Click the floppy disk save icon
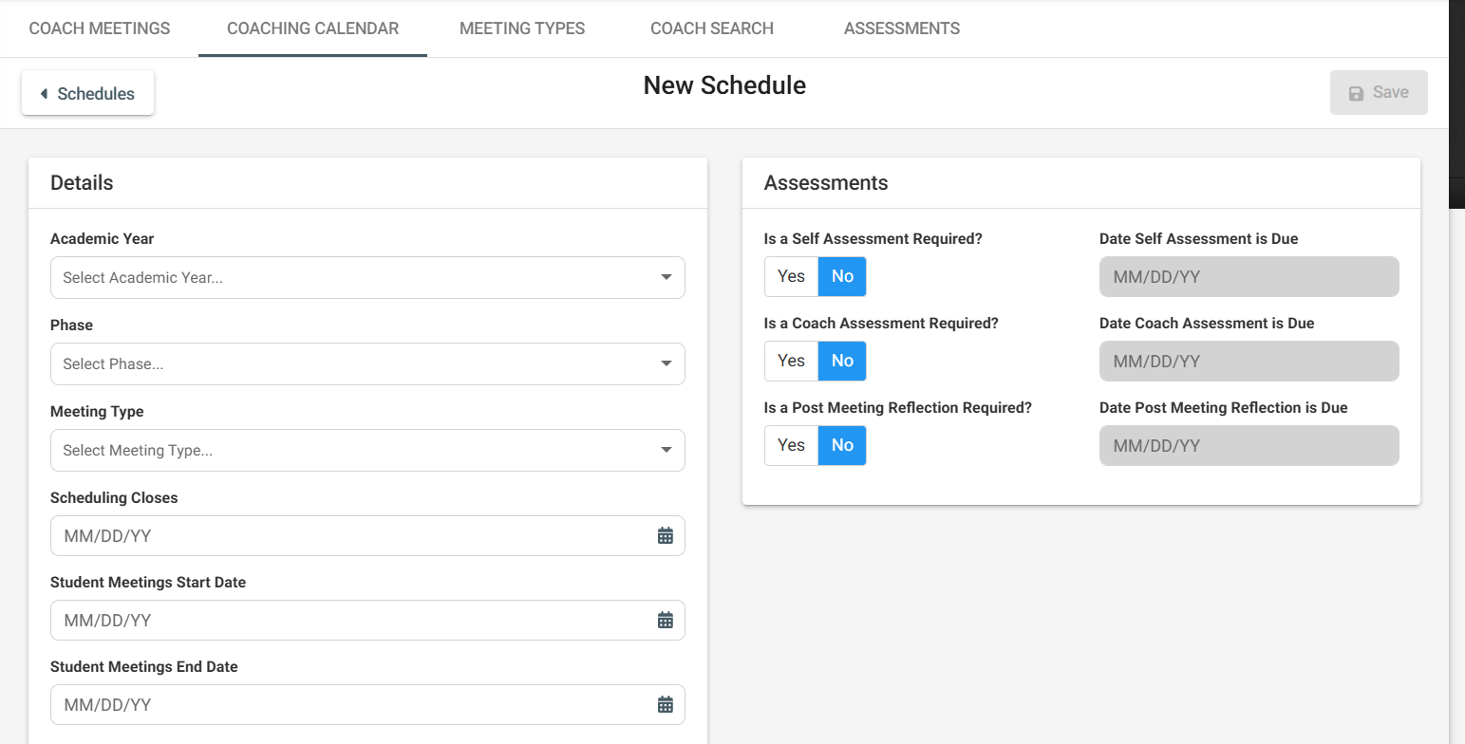1465x744 pixels. click(x=1356, y=93)
